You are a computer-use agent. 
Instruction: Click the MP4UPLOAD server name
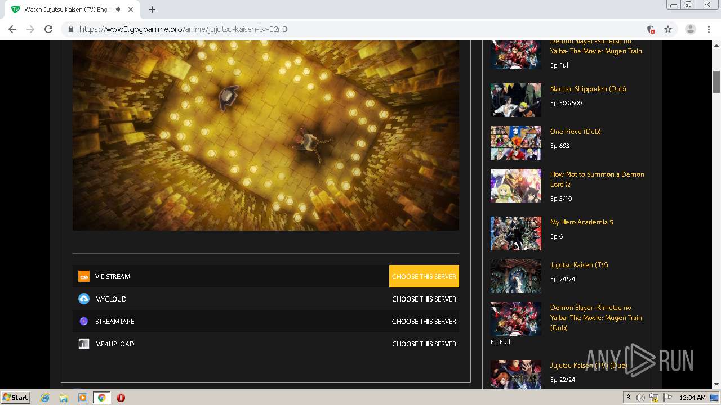(115, 344)
